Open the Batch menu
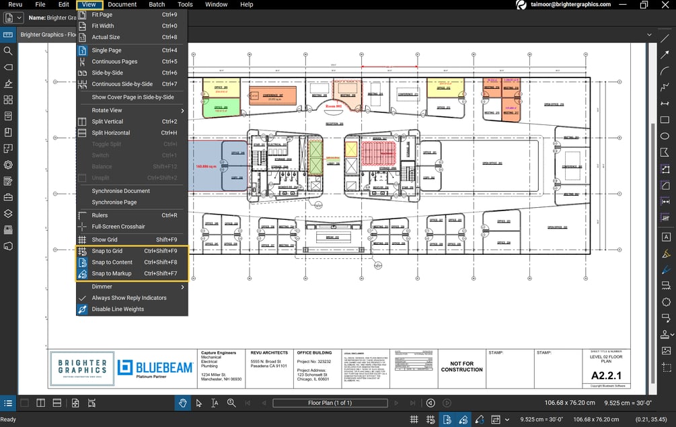The width and height of the screenshot is (676, 427). 157,4
